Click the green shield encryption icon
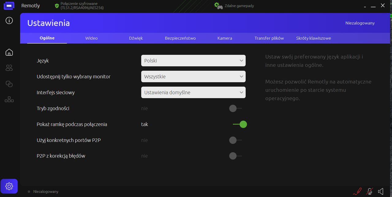This screenshot has height=197, width=392. coord(57,6)
